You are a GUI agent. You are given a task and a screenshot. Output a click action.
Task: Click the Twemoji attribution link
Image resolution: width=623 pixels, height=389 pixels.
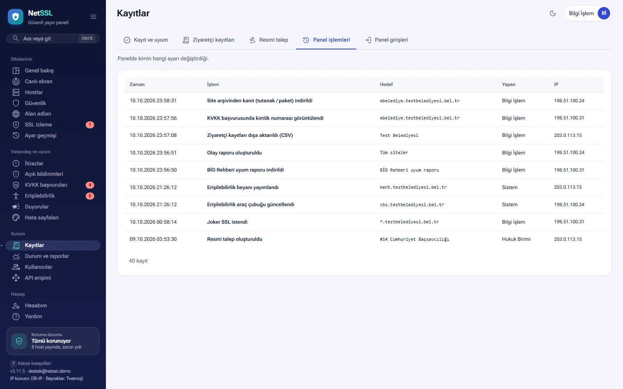74,378
